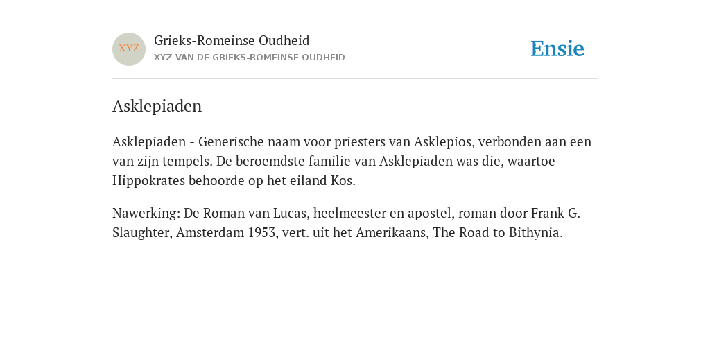Viewport: 710px width, 355px height.
Task: Click the round XYZ avatar icon
Action: [x=128, y=49]
